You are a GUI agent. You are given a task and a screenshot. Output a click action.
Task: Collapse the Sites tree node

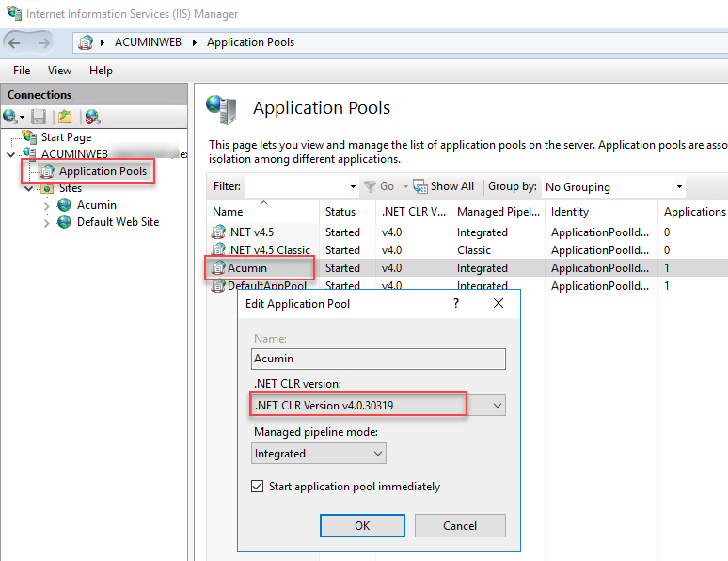(29, 188)
